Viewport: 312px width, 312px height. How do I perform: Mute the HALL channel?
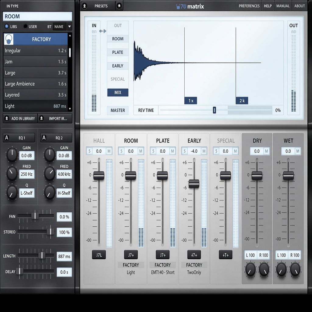coord(109,151)
